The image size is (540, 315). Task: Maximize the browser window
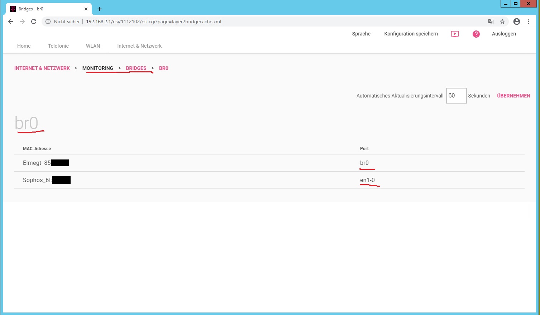[516, 4]
